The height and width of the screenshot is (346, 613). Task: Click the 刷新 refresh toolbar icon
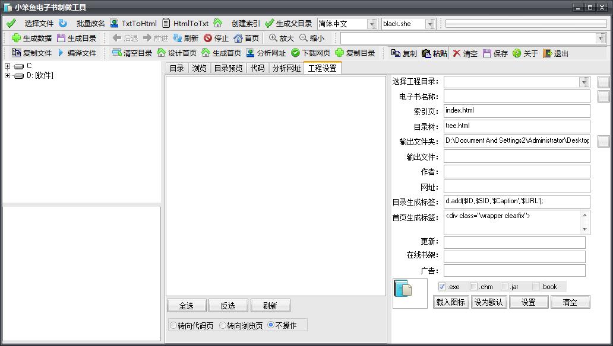[178, 38]
